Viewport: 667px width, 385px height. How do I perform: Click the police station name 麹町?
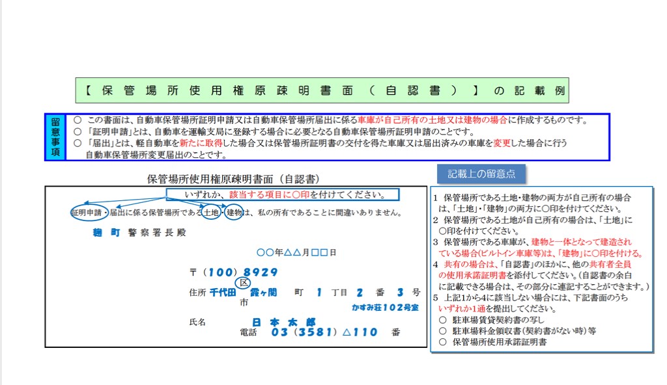pyautogui.click(x=106, y=232)
